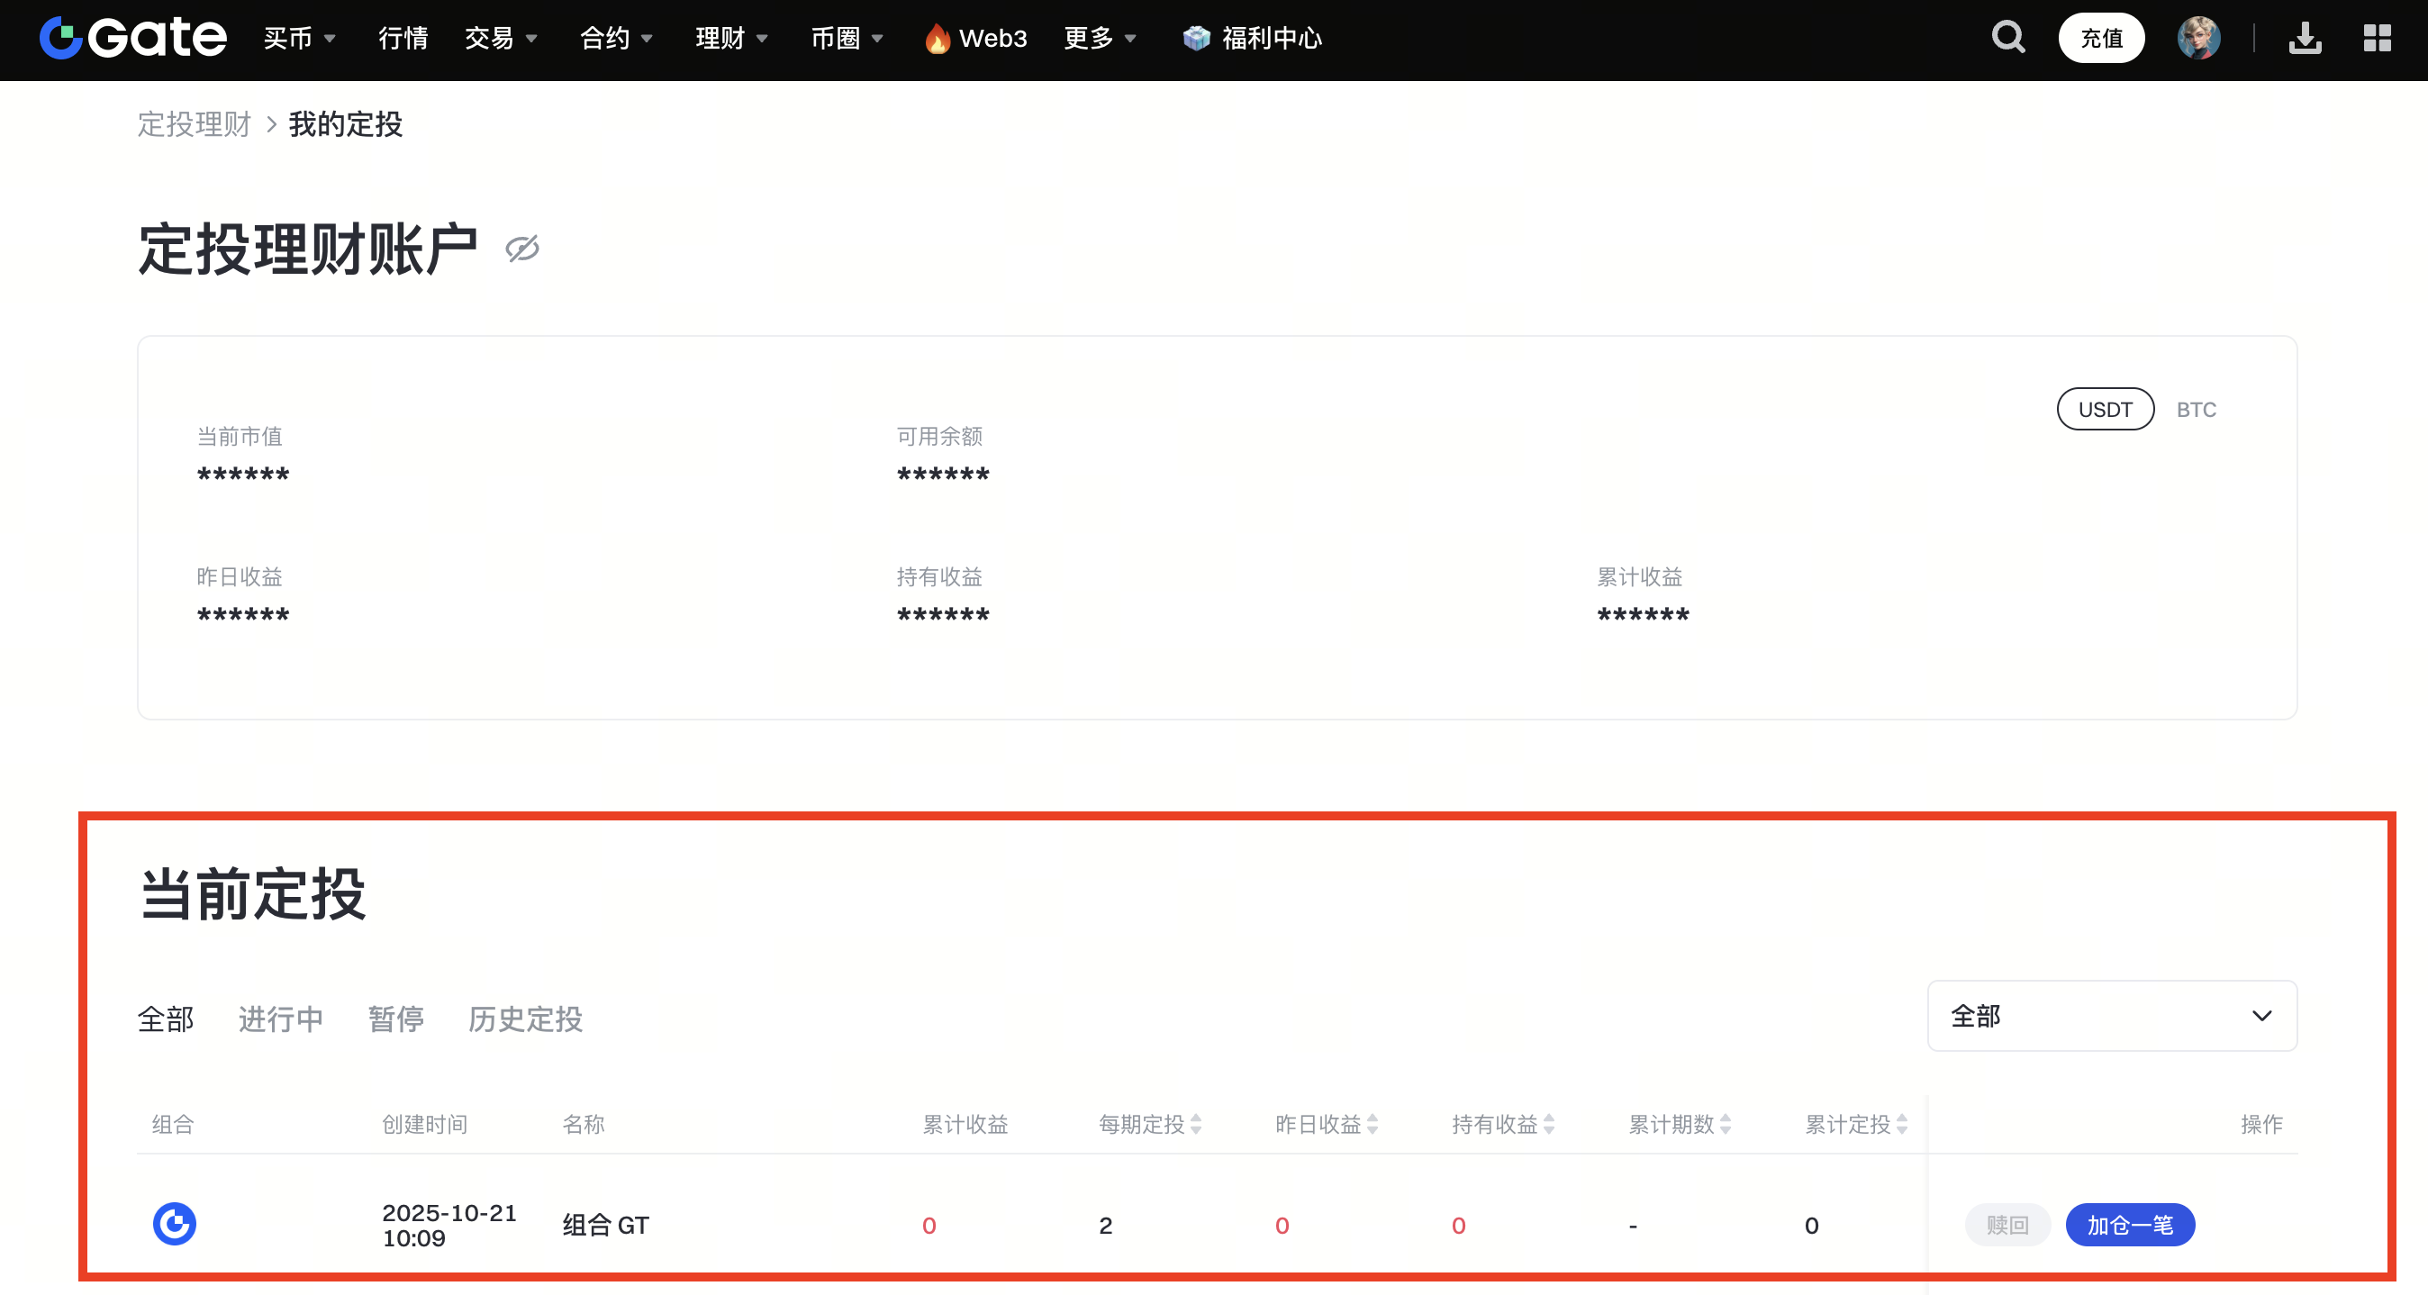The width and height of the screenshot is (2428, 1295).
Task: Switch to the 进行中 tab
Action: coord(280,1018)
